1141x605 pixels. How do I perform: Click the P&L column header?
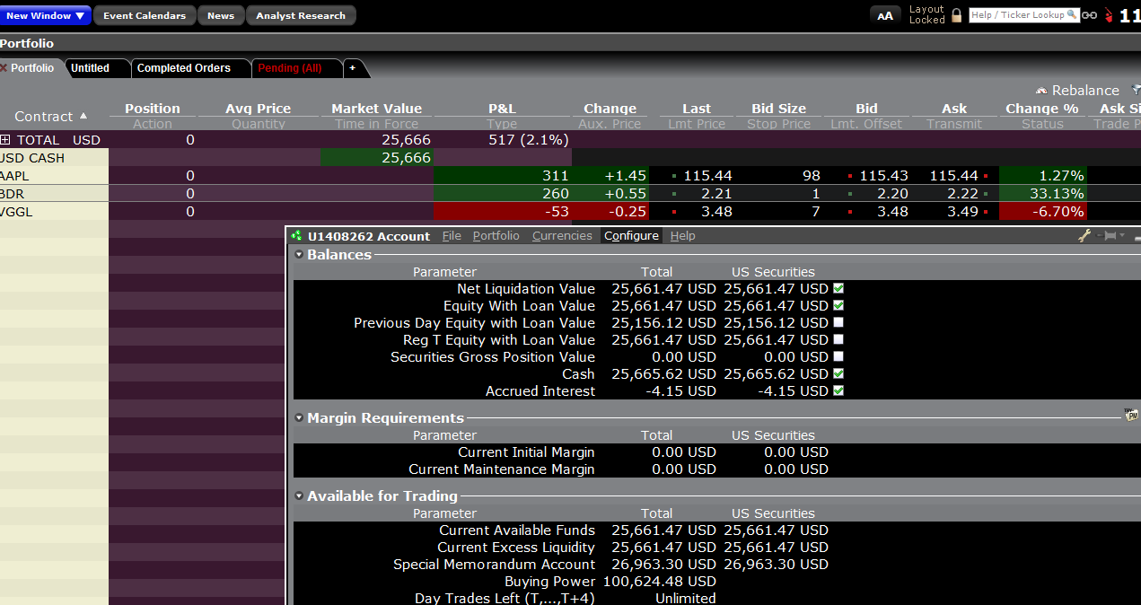[x=502, y=109]
